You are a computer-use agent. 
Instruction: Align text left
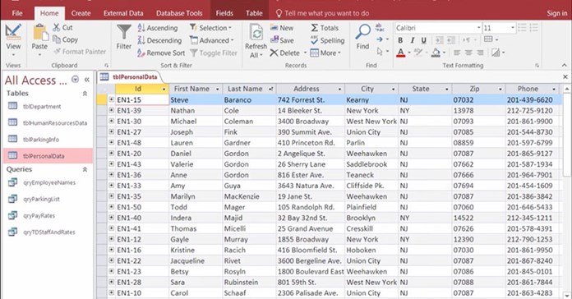click(x=457, y=53)
